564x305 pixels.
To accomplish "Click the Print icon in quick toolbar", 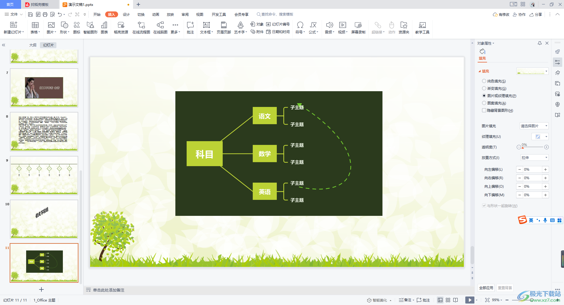I will [45, 14].
